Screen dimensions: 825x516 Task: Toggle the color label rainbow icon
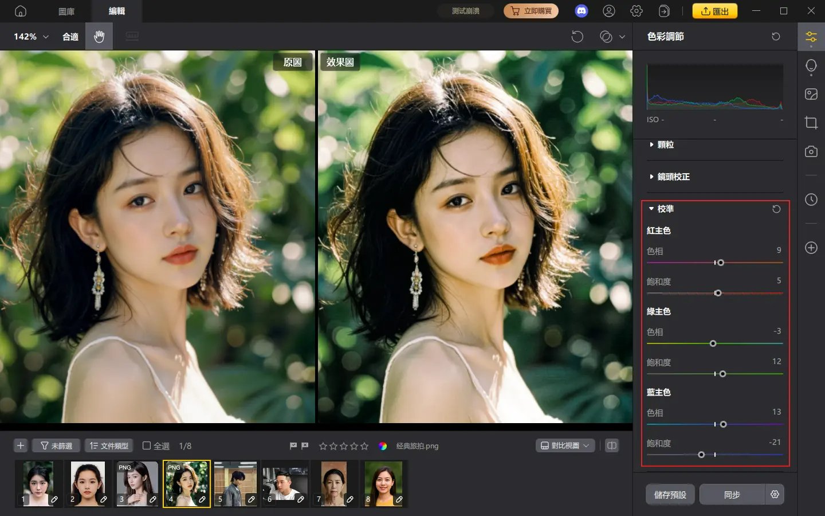383,446
